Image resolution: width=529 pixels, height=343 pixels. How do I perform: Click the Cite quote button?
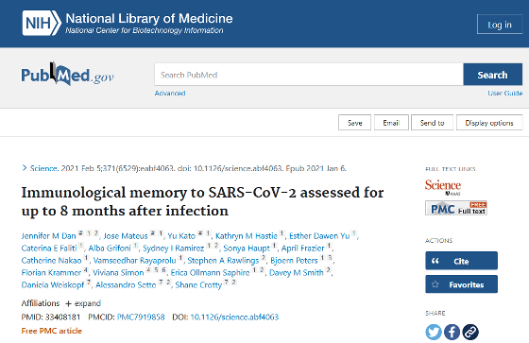(x=461, y=261)
